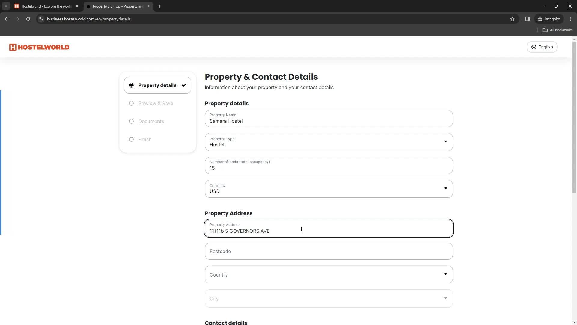Screen dimensions: 577x325
Task: Click the Property details step radio button
Action: pos(132,85)
